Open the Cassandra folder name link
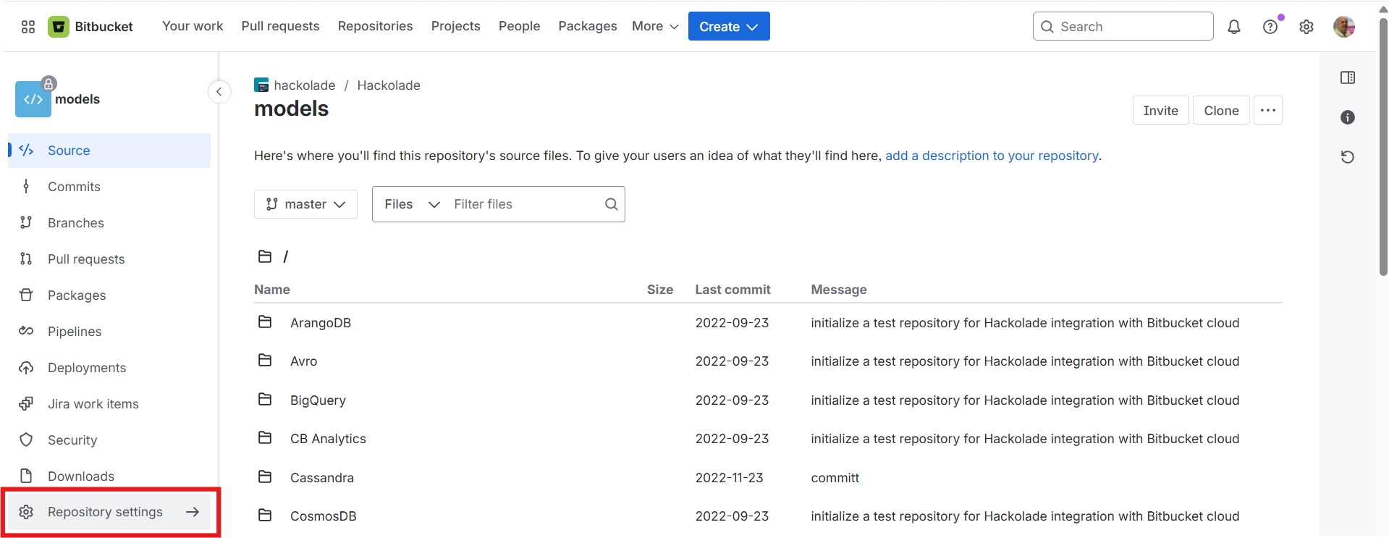 pos(322,478)
